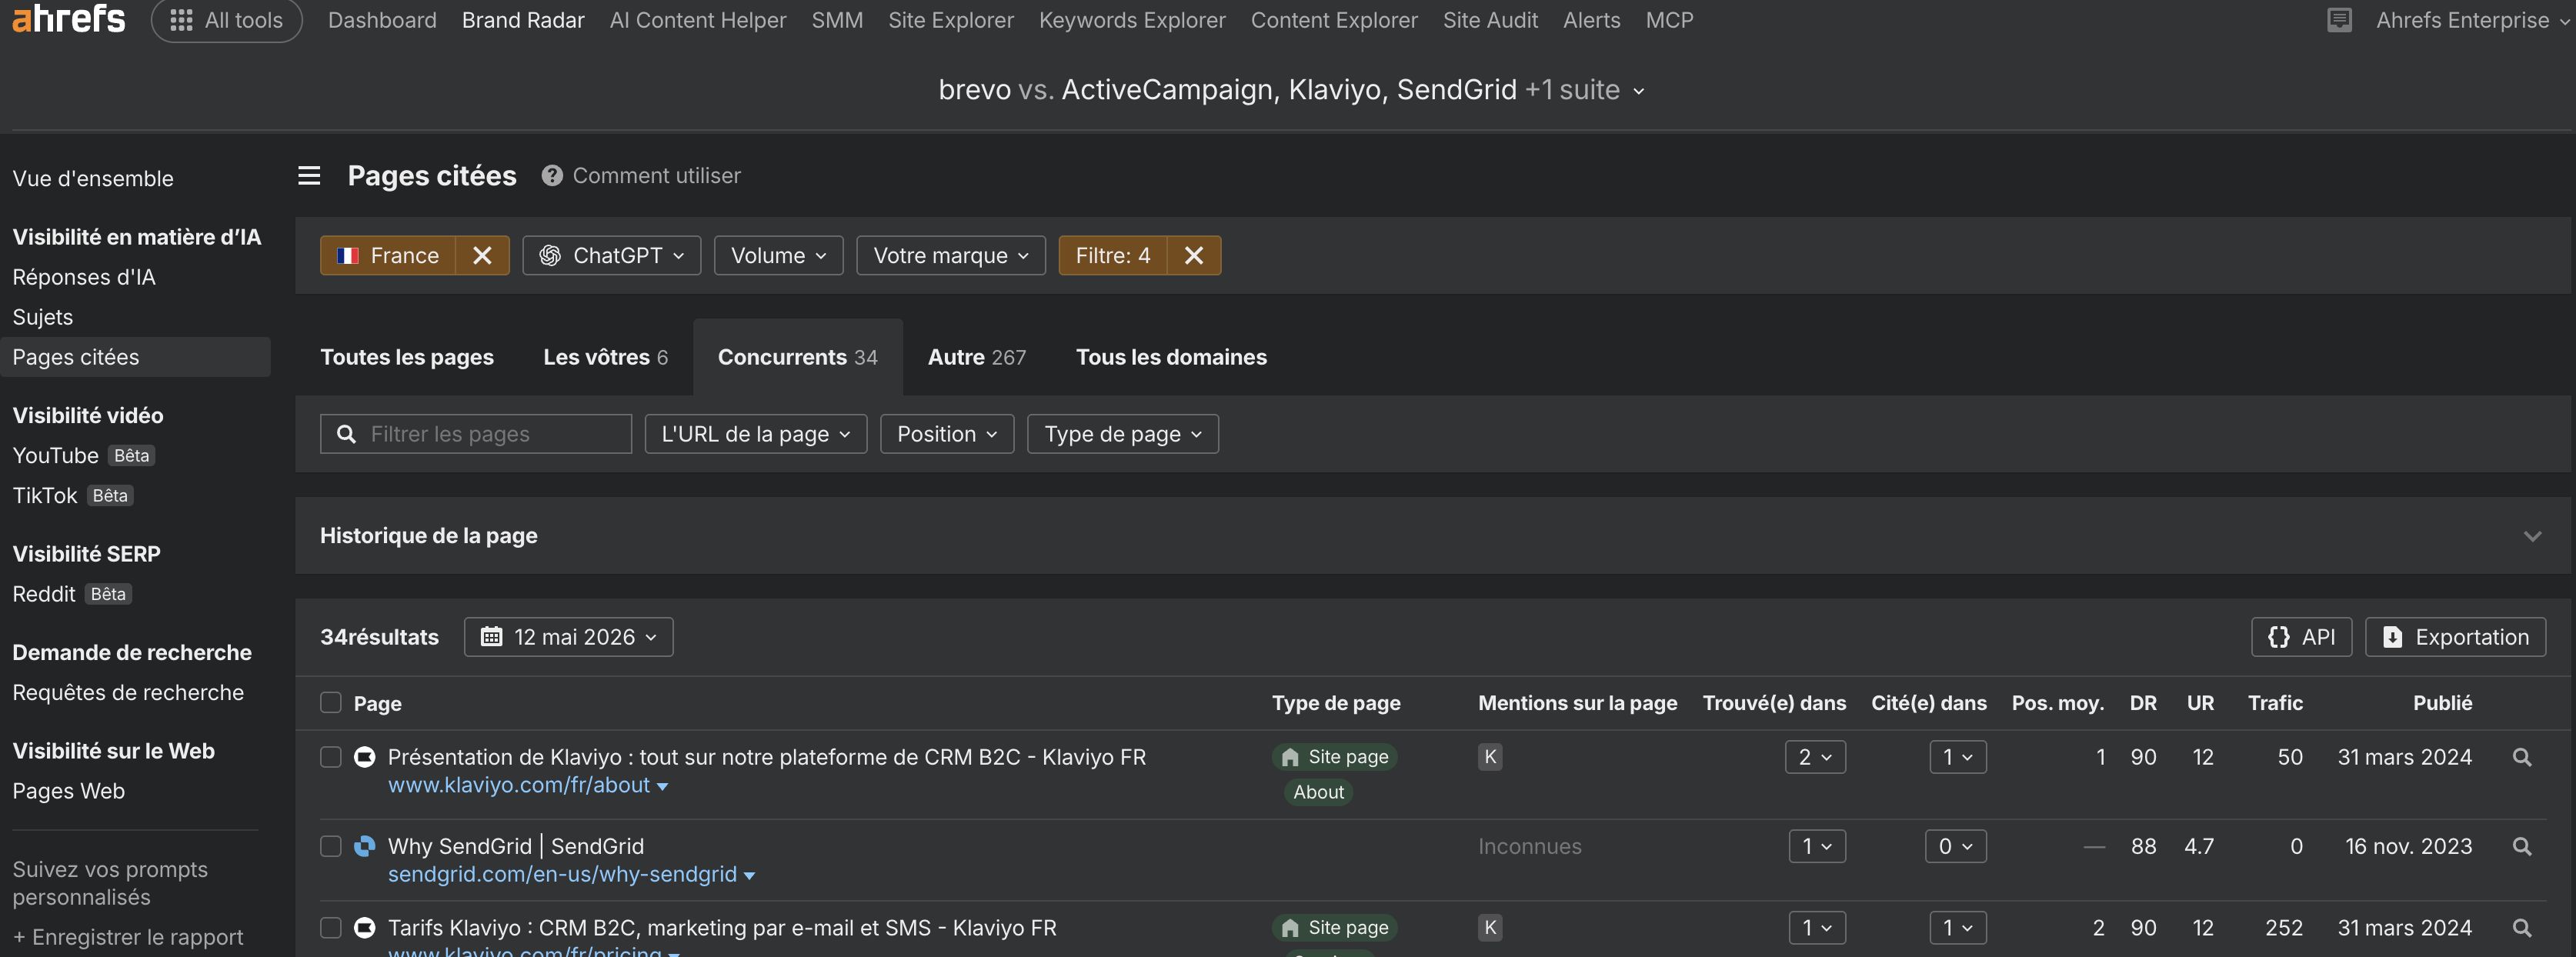Open the All tools grid menu
This screenshot has width=2576, height=957.
(x=227, y=20)
